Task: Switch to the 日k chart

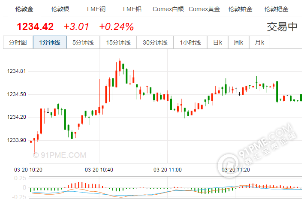Action: [x=218, y=42]
